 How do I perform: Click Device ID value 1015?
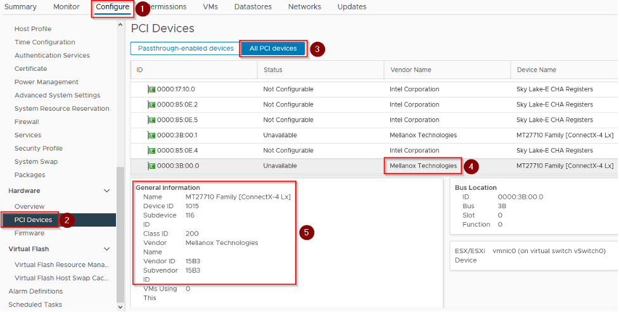tap(192, 206)
